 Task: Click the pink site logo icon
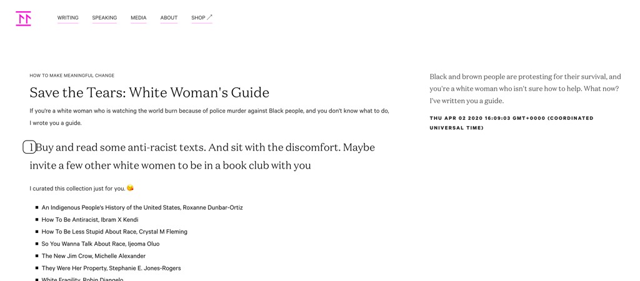coord(23,19)
